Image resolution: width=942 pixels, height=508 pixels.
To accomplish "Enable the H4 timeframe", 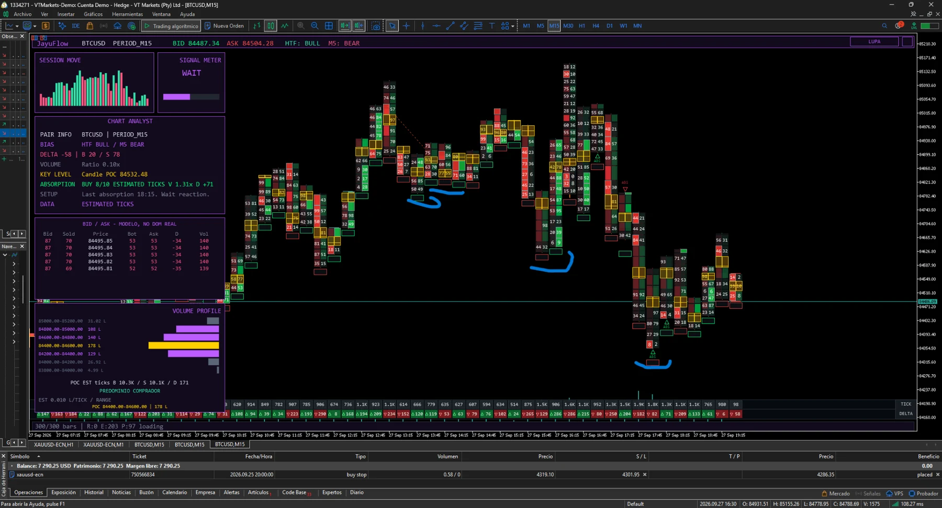I will pos(596,26).
